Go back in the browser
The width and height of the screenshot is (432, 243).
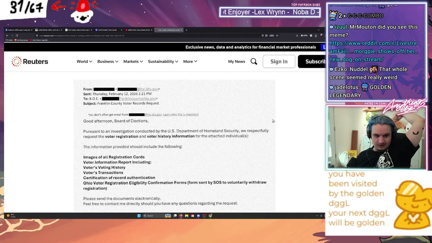(x=7, y=35)
